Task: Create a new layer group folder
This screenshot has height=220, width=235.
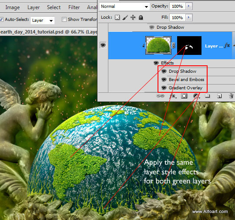Action: pos(208,96)
